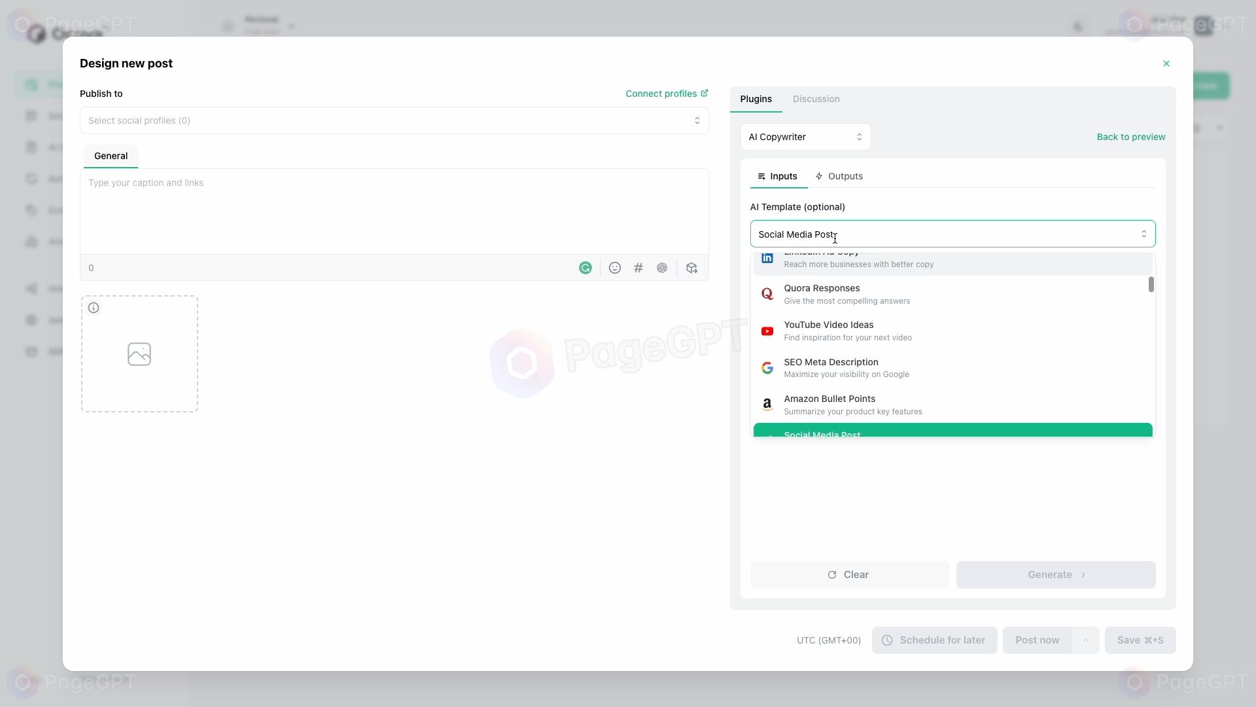1256x707 pixels.
Task: Select the highlighted Social Media Post option
Action: (x=952, y=430)
